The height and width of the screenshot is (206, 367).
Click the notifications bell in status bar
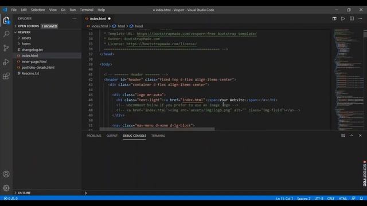click(x=361, y=199)
